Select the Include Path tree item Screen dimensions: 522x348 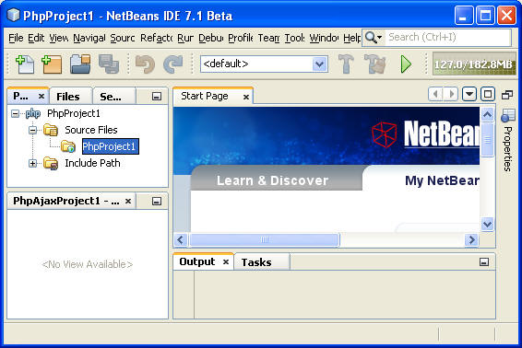pyautogui.click(x=92, y=163)
